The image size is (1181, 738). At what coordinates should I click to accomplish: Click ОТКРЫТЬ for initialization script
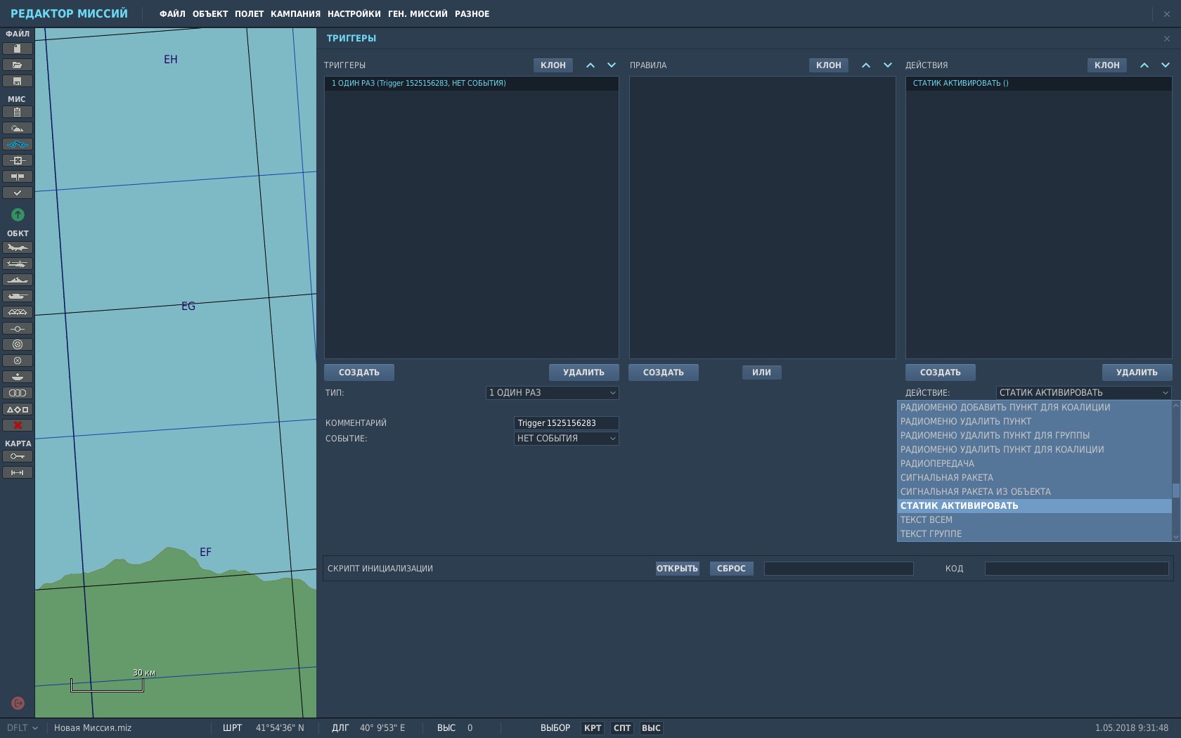tap(677, 569)
